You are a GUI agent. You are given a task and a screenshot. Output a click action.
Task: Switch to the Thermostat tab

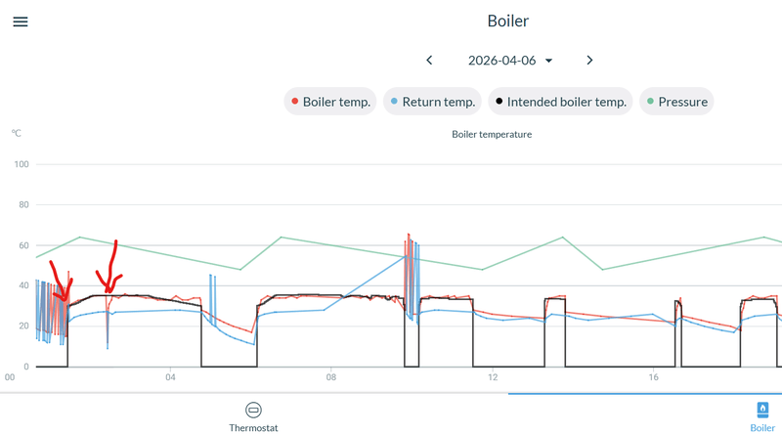tap(253, 416)
